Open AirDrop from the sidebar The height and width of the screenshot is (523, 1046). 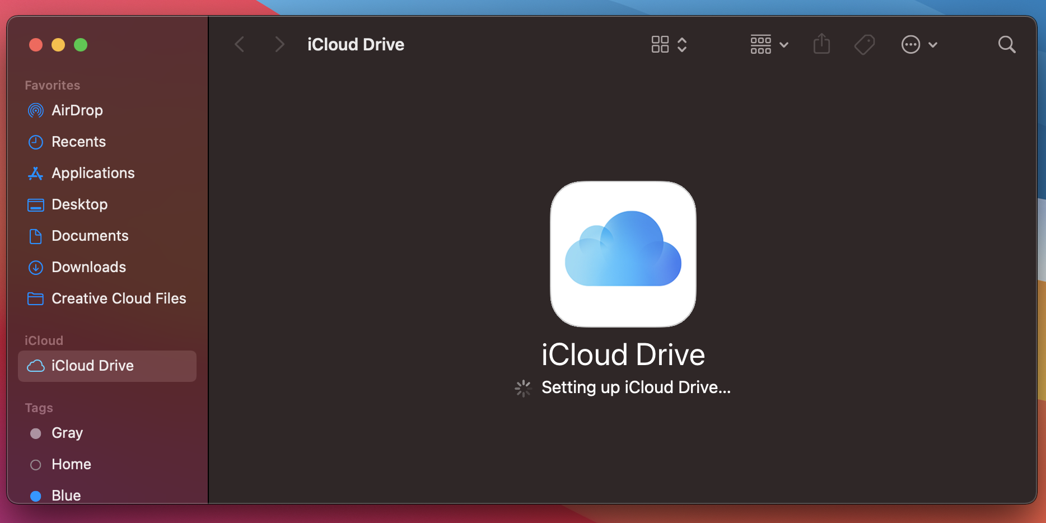click(x=107, y=110)
